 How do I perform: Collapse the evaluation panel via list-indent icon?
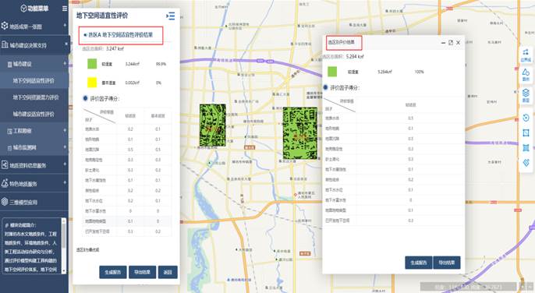click(170, 16)
